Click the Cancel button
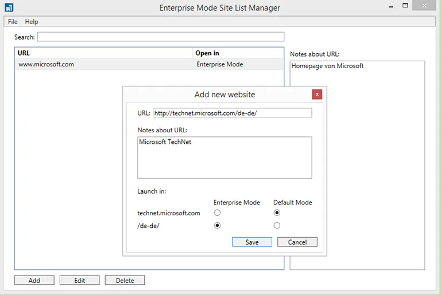The height and width of the screenshot is (295, 441). (x=297, y=242)
